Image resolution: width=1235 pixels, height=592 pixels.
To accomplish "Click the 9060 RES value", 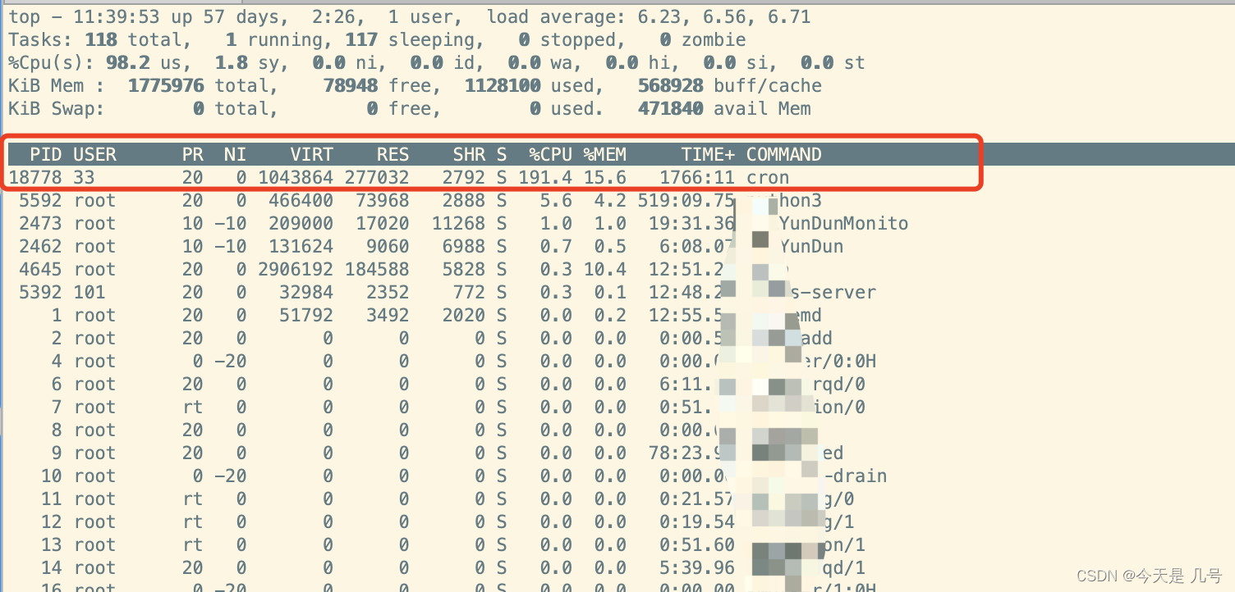I will 388,246.
